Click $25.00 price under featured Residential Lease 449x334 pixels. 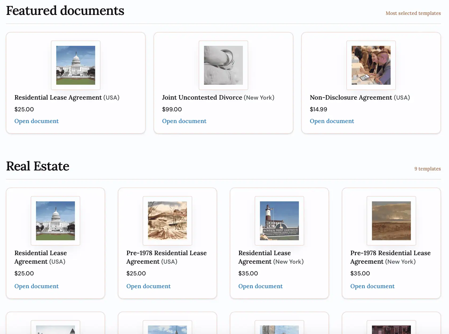tap(24, 109)
